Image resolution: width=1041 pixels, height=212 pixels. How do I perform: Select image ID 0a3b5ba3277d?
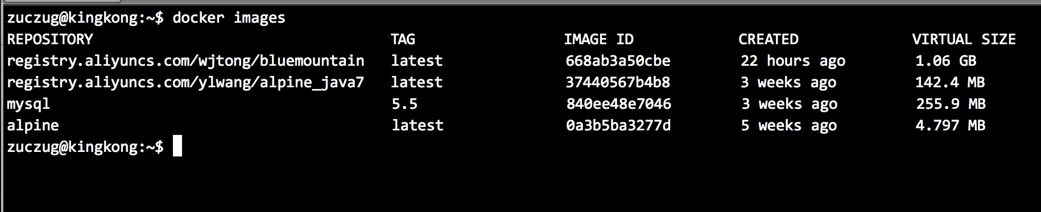click(x=618, y=126)
